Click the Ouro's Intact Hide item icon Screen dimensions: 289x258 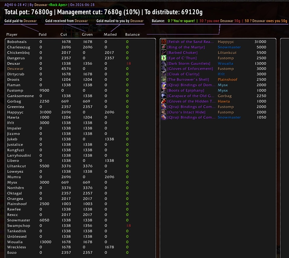click(164, 112)
